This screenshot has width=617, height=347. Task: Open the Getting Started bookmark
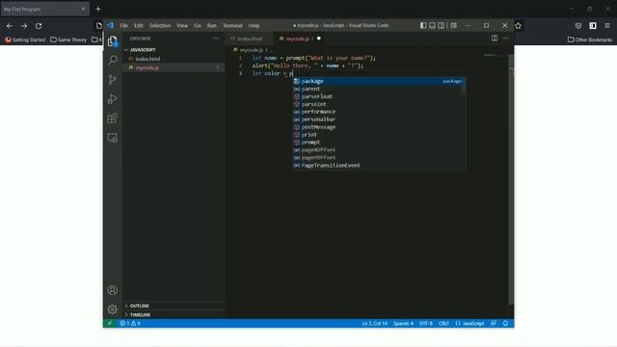tap(25, 40)
